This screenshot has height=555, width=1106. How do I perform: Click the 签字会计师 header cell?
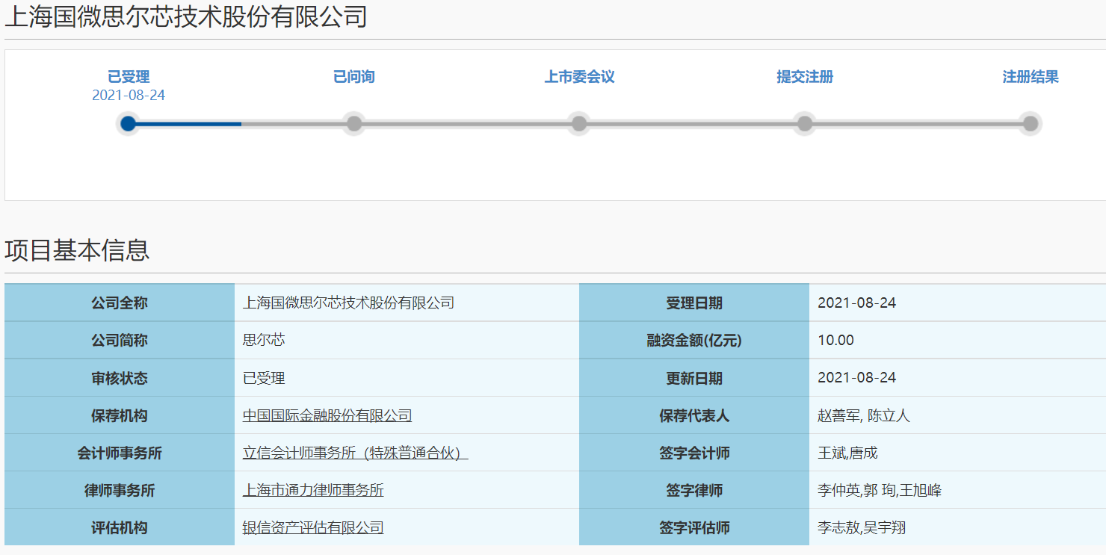click(x=694, y=452)
